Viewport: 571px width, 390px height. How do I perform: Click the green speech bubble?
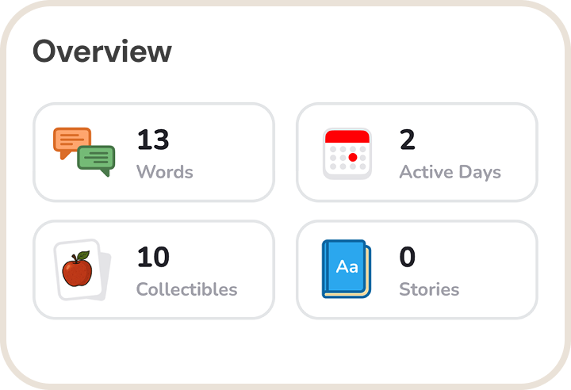point(97,161)
